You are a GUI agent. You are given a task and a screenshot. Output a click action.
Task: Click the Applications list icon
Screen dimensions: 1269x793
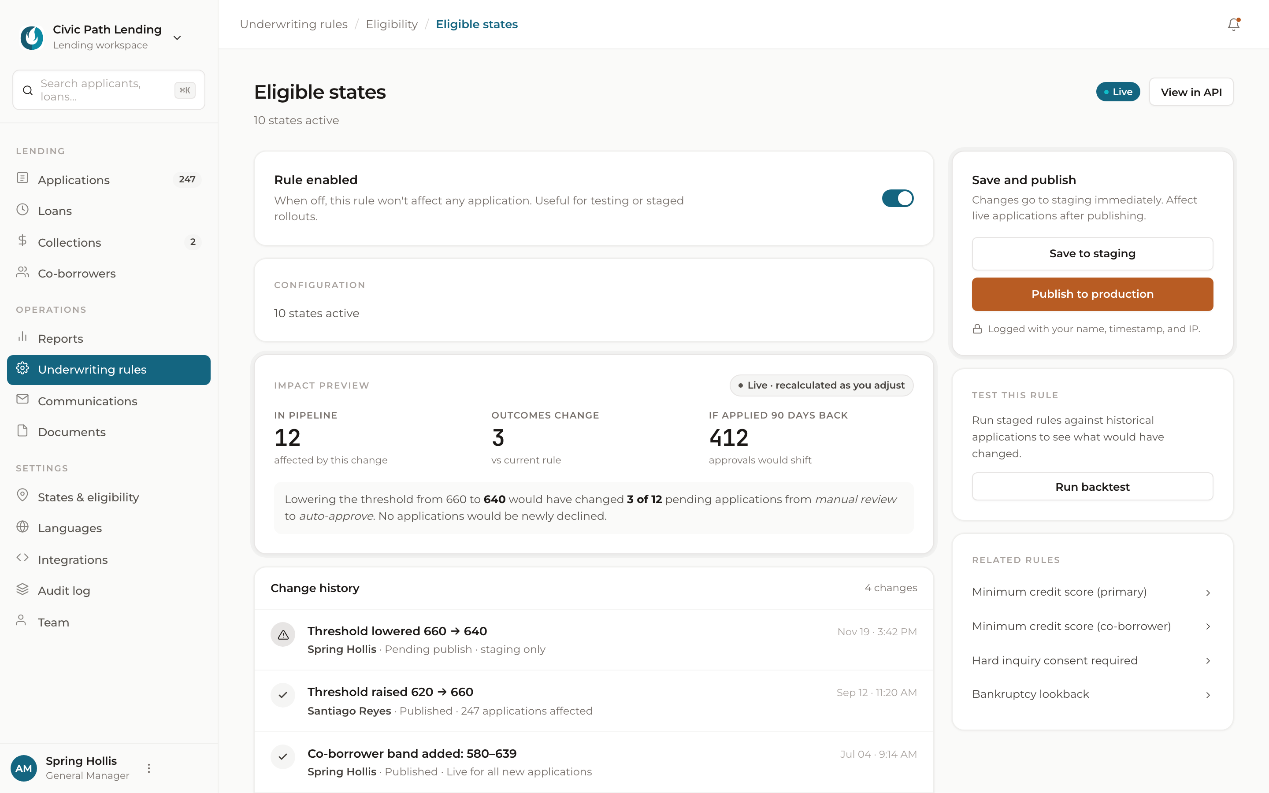pyautogui.click(x=22, y=178)
